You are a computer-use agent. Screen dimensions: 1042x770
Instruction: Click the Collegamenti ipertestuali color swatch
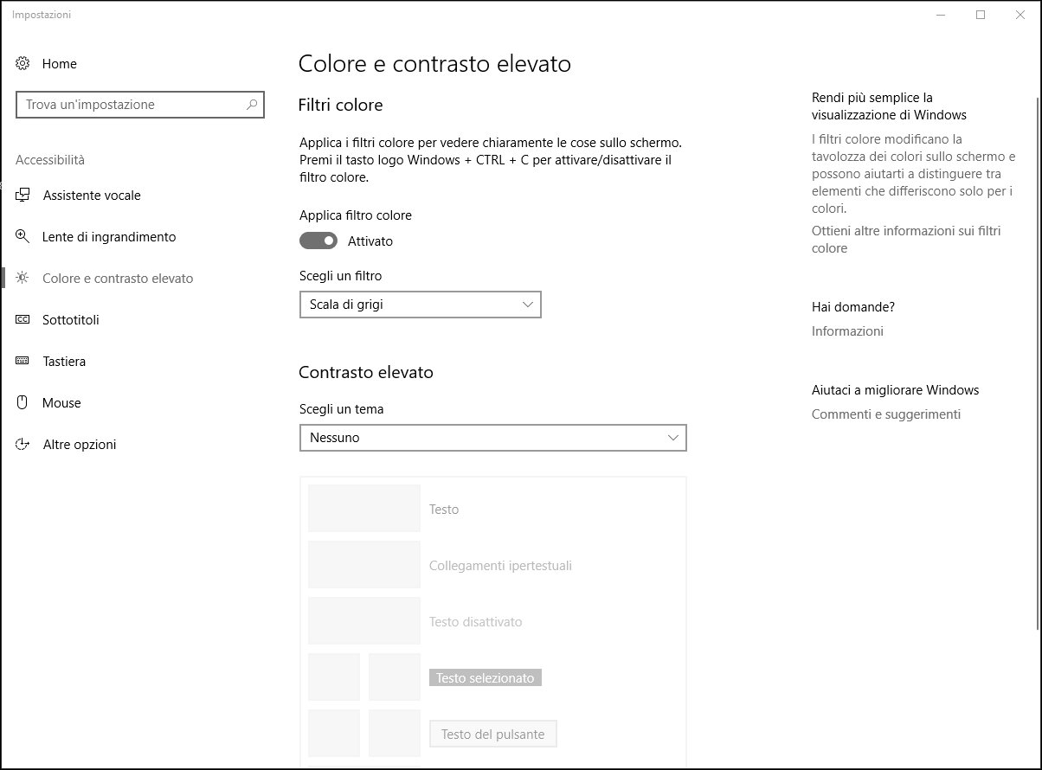click(364, 565)
